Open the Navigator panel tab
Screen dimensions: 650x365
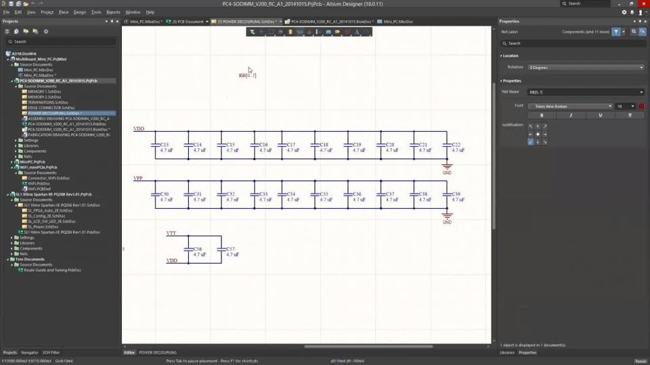click(x=29, y=353)
